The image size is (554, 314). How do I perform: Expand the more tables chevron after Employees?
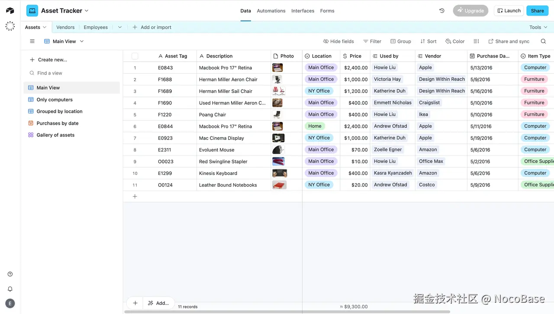[120, 27]
